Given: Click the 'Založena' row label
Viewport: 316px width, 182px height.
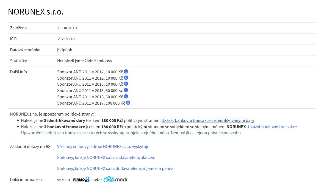Looking at the screenshot, I should [x=18, y=28].
